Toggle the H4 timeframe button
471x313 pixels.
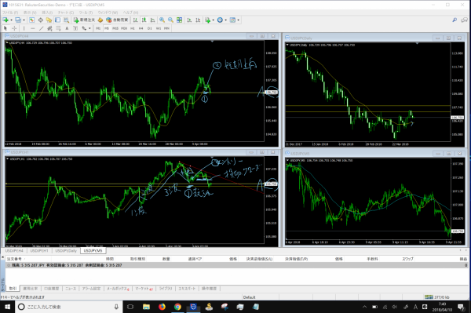(141, 28)
